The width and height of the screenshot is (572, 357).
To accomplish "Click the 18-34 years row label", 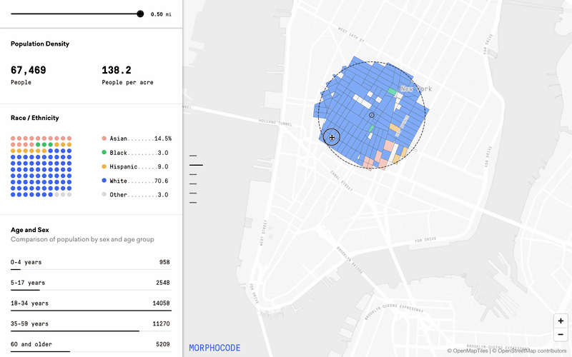I will (29, 303).
